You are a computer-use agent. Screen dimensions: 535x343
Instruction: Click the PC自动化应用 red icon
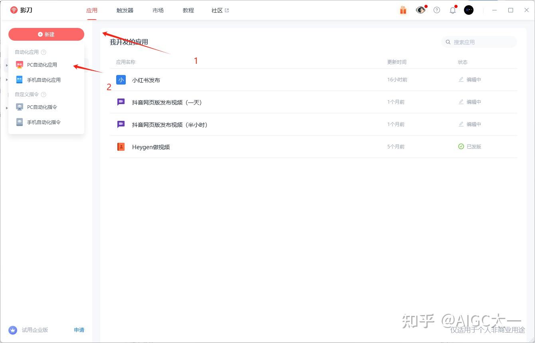(x=20, y=65)
